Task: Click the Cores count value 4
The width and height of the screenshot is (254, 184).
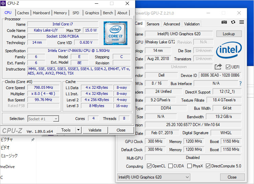Action: [x=93, y=118]
